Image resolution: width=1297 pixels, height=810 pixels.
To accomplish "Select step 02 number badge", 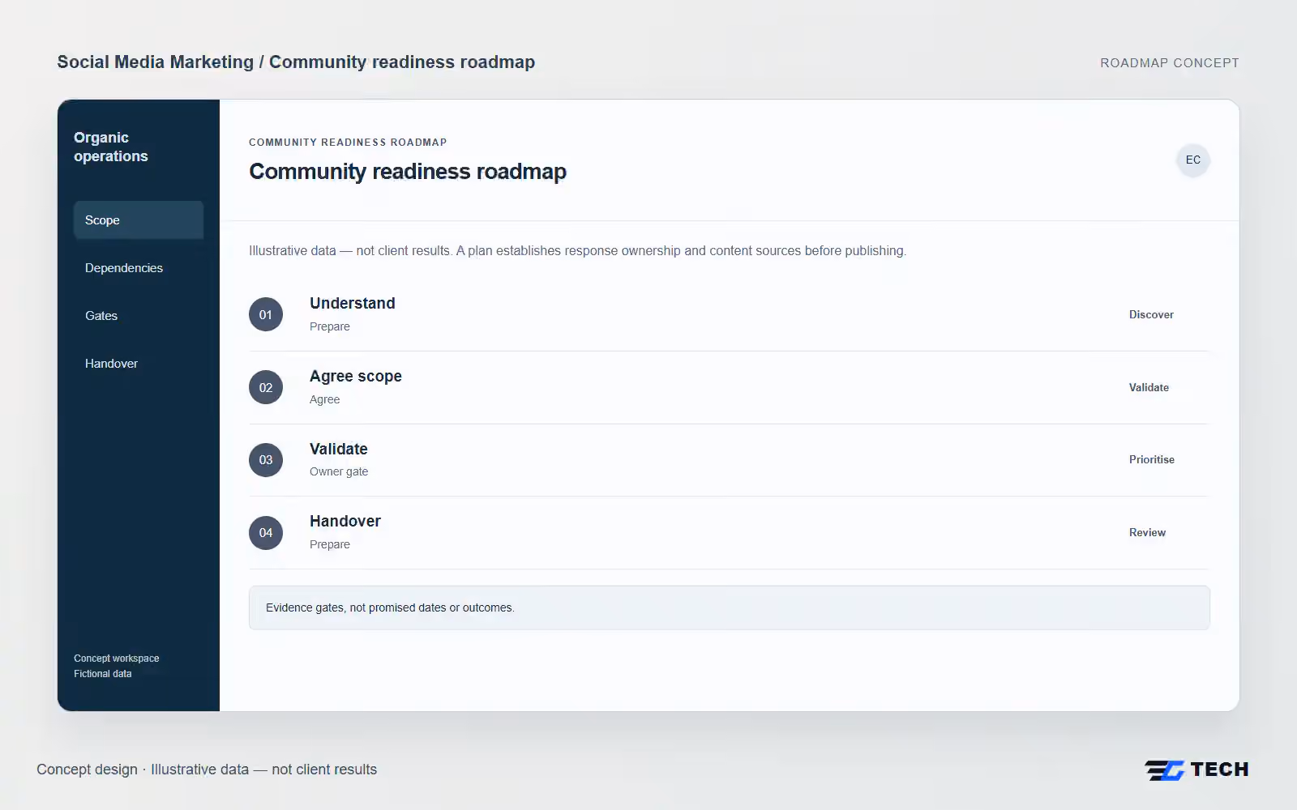I will pos(266,387).
